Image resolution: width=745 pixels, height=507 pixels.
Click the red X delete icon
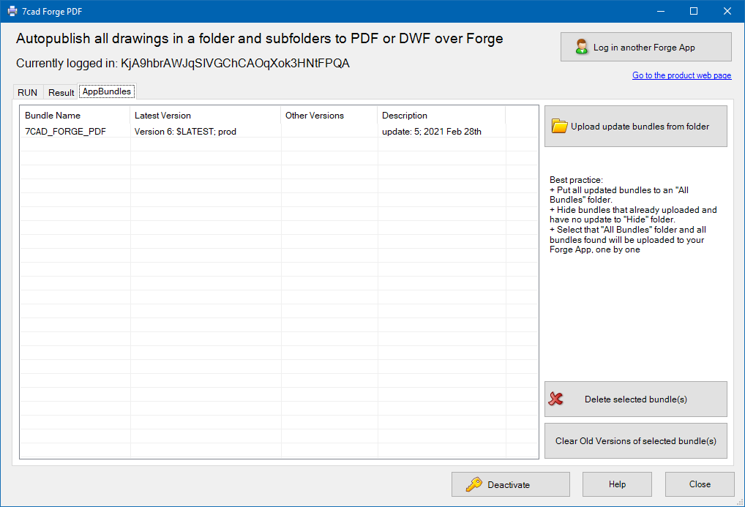point(556,399)
